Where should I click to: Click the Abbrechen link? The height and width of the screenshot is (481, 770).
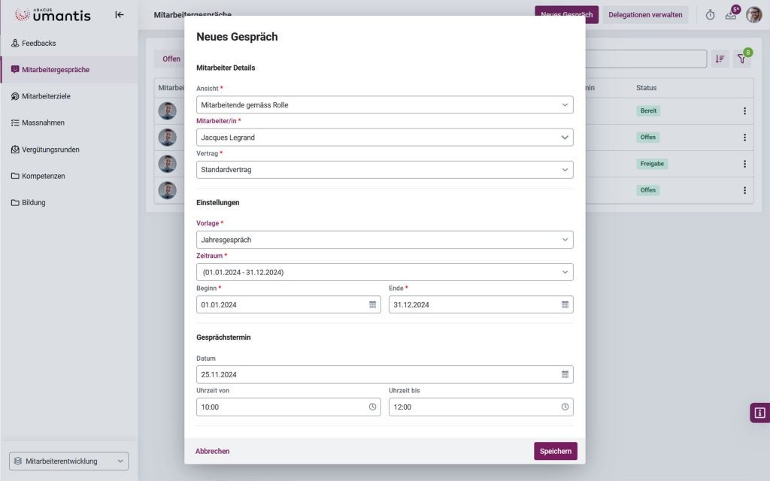point(212,451)
